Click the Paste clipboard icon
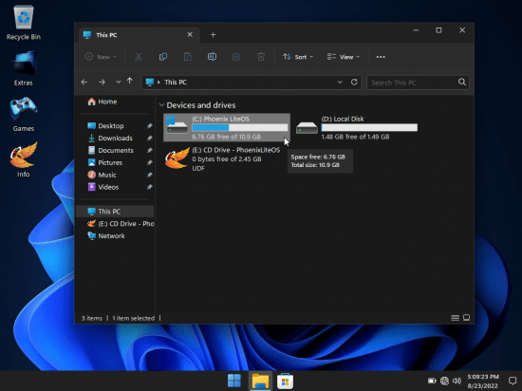Screen dimensions: 522x391 tap(188, 57)
